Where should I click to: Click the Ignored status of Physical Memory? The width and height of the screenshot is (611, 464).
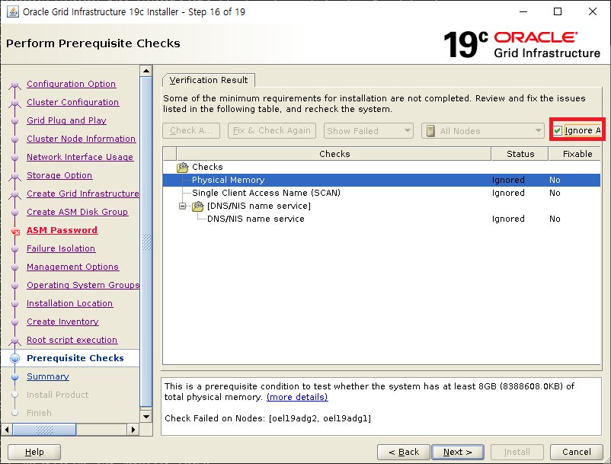508,181
